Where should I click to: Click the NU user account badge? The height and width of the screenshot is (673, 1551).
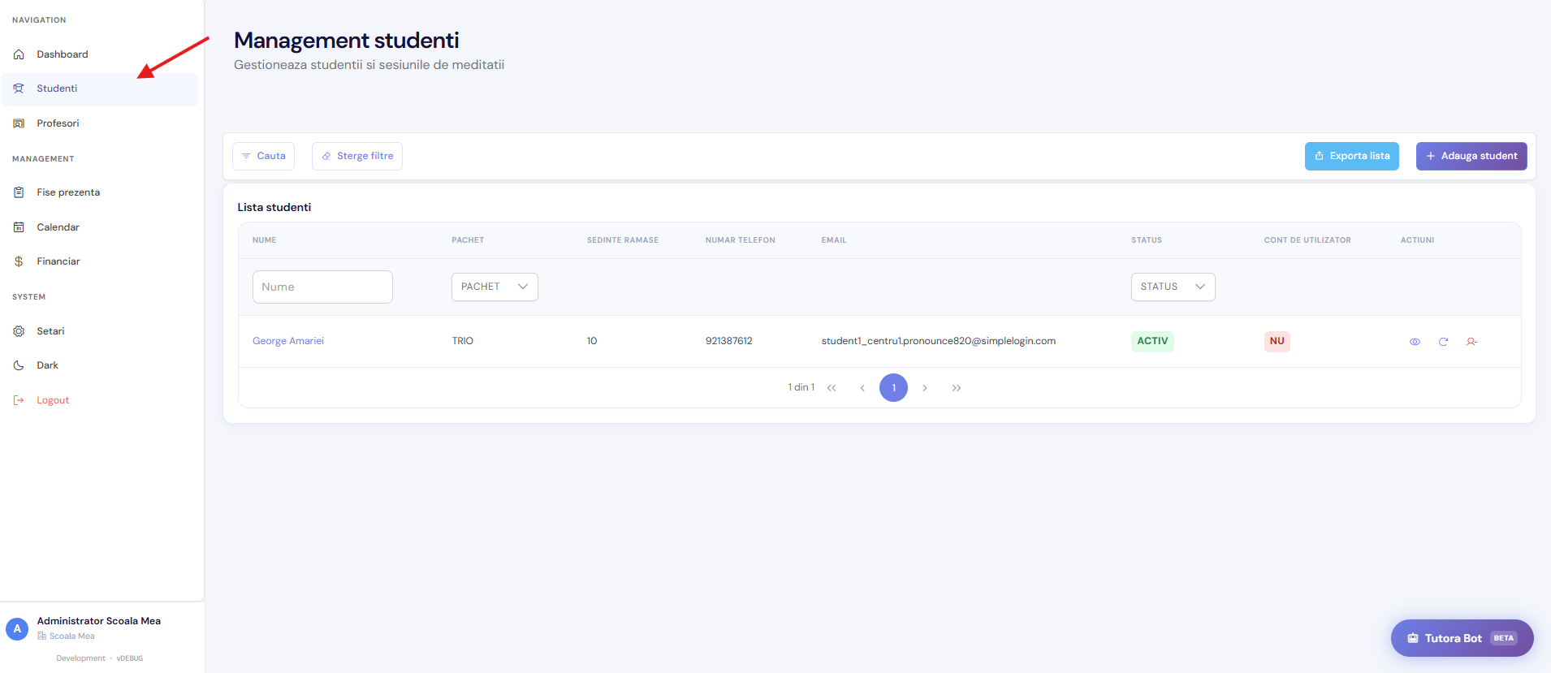point(1277,341)
